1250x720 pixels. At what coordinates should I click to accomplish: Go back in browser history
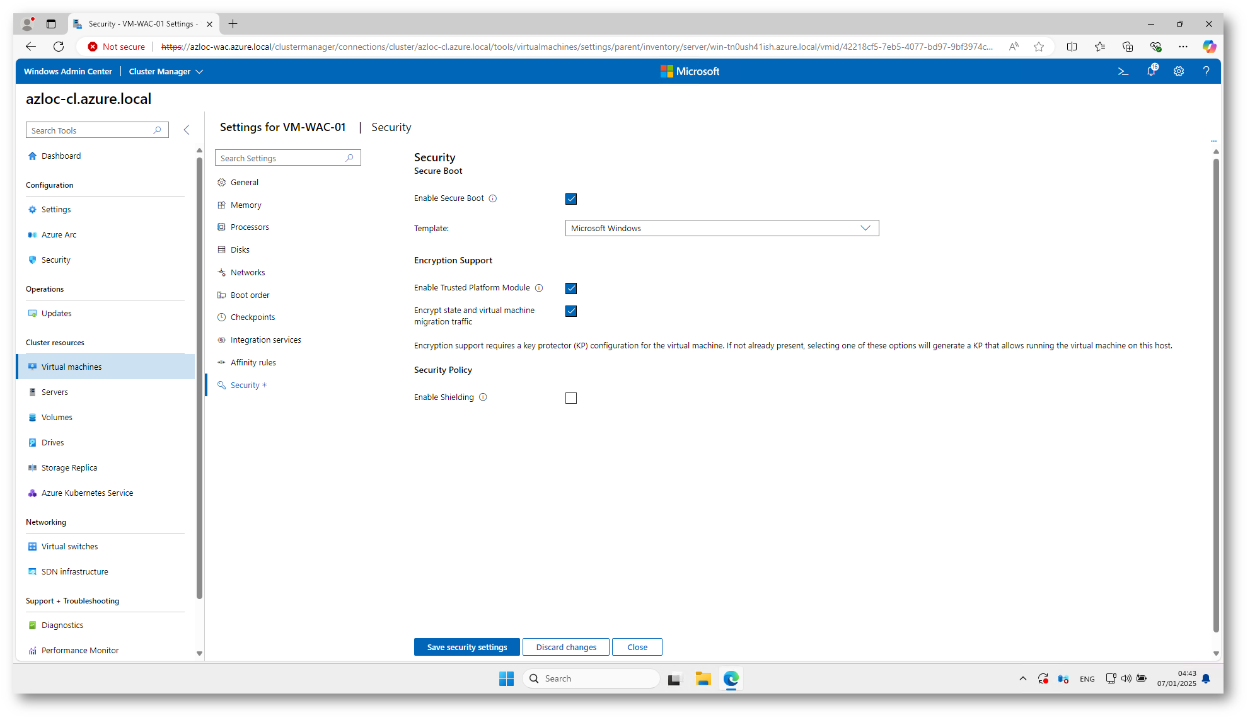(30, 47)
